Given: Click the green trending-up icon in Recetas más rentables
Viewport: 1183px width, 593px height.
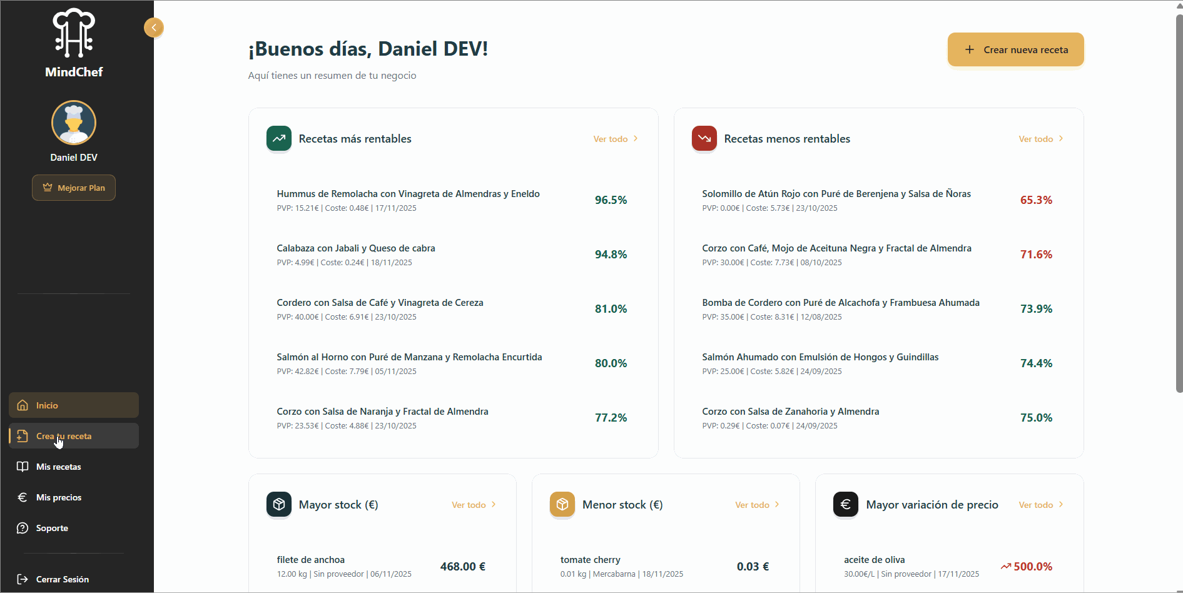Looking at the screenshot, I should (279, 138).
